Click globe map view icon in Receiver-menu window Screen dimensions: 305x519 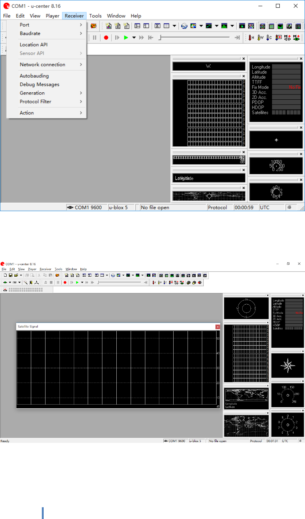(x=184, y=26)
